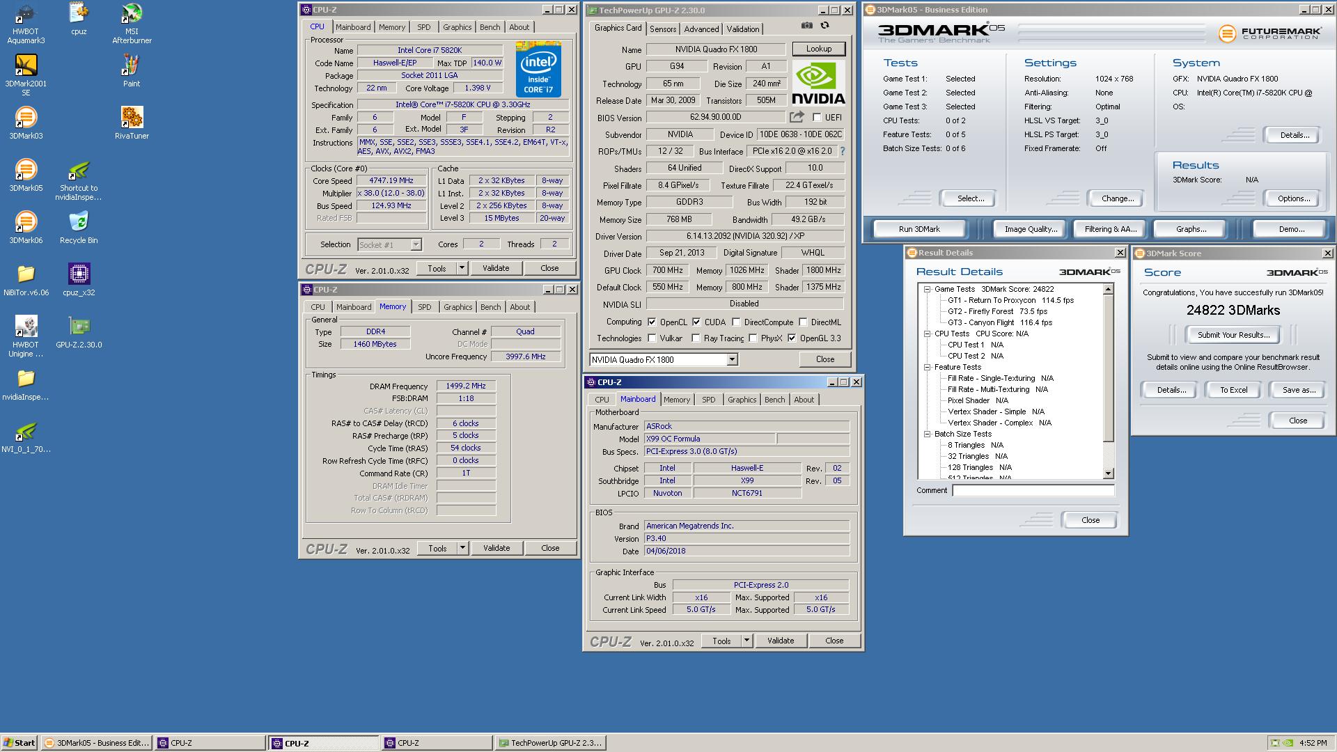This screenshot has width=1337, height=752.
Task: Toggle OpenCL checkbox in GPU-Z
Action: [x=652, y=322]
